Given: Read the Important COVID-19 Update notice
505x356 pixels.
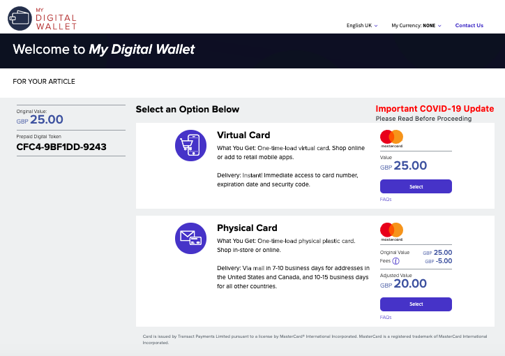Looking at the screenshot, I should (x=435, y=109).
